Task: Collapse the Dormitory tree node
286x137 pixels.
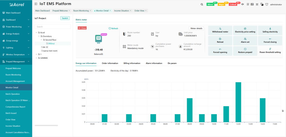Action: (39, 36)
